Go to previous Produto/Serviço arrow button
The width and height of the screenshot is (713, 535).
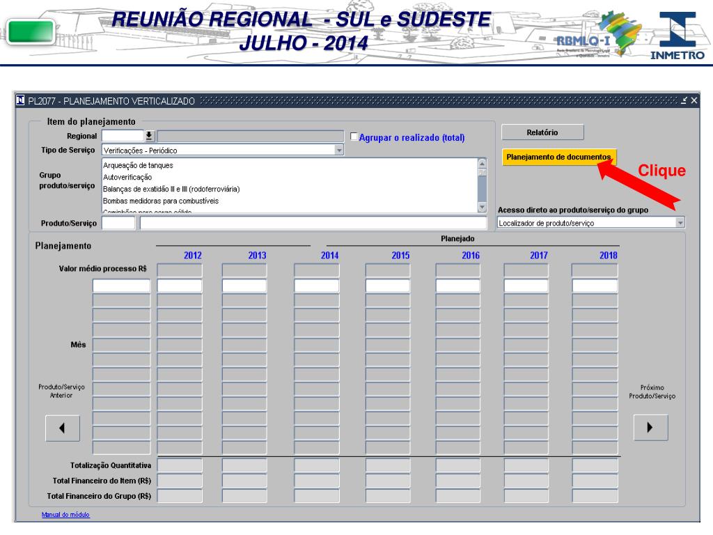[63, 428]
